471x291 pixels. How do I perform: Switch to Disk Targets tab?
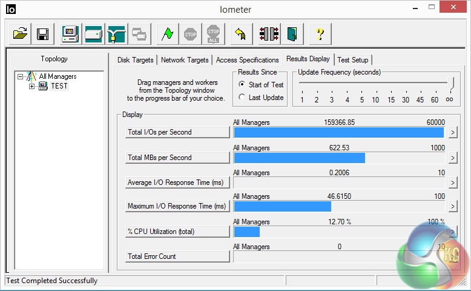pos(136,60)
